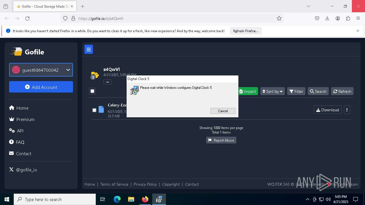Click the installer taskbar icon
This screenshot has width=365, height=205.
[x=159, y=199]
